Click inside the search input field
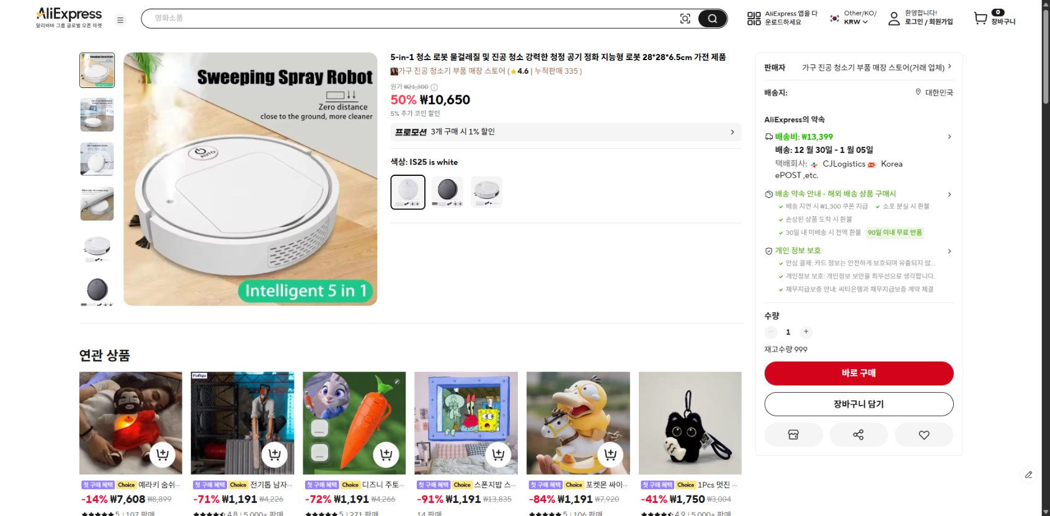The height and width of the screenshot is (516, 1050). coord(372,19)
